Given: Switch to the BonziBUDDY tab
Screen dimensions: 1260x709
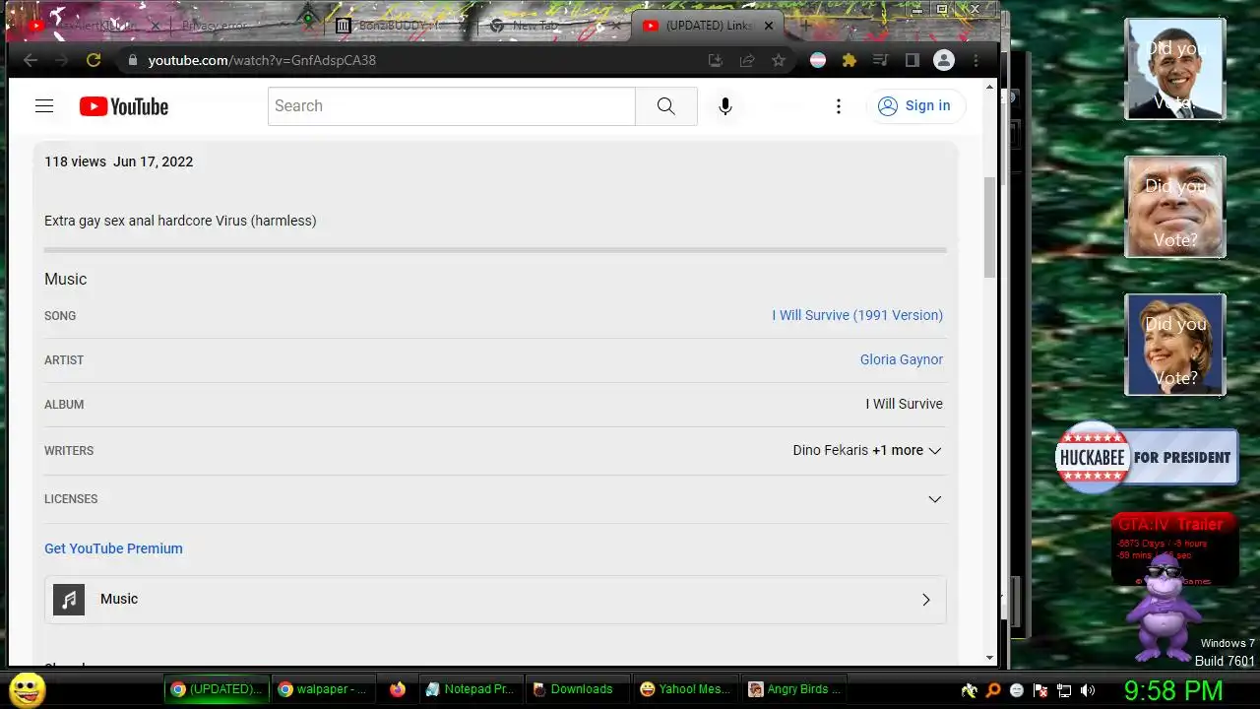Looking at the screenshot, I should pos(399,26).
